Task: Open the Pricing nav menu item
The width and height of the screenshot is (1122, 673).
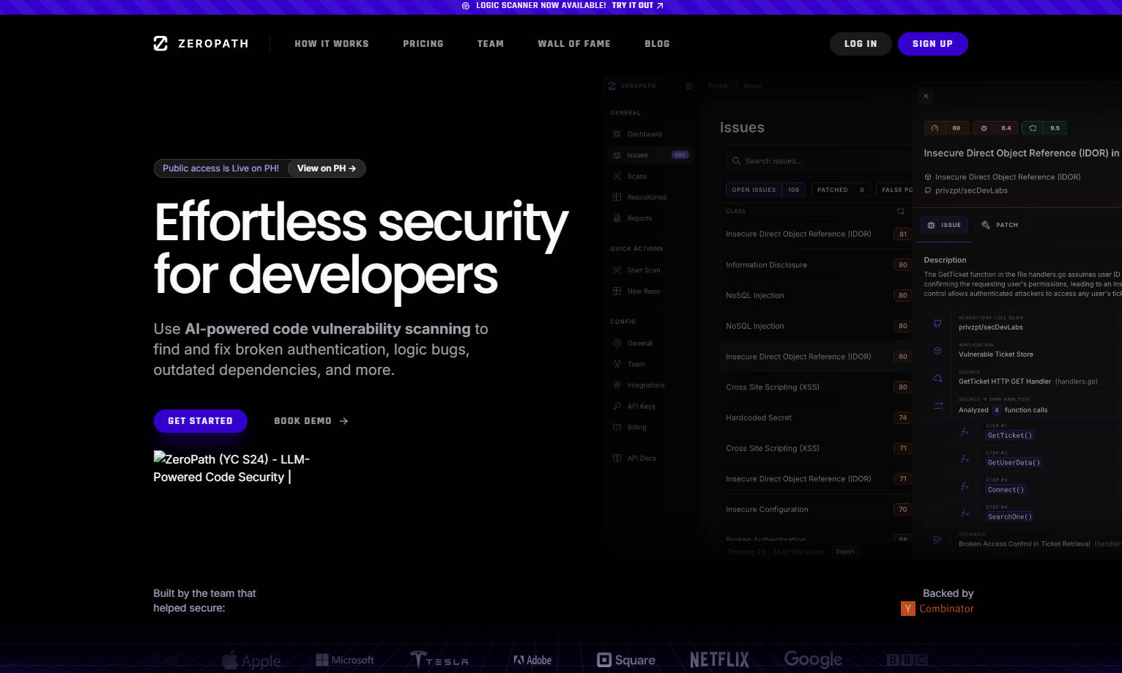Action: (x=423, y=44)
